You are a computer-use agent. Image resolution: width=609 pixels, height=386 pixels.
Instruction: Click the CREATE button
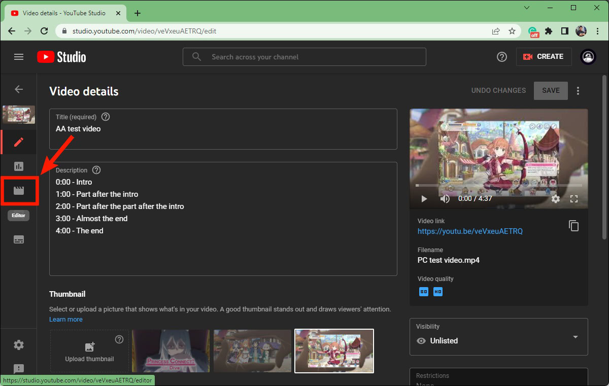click(544, 57)
